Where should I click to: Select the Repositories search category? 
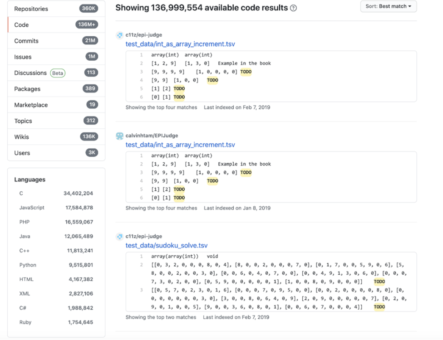point(31,9)
